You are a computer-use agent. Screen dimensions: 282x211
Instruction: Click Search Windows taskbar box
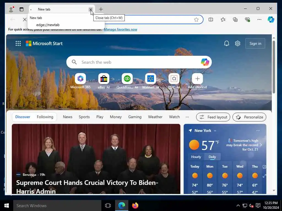tap(57, 206)
